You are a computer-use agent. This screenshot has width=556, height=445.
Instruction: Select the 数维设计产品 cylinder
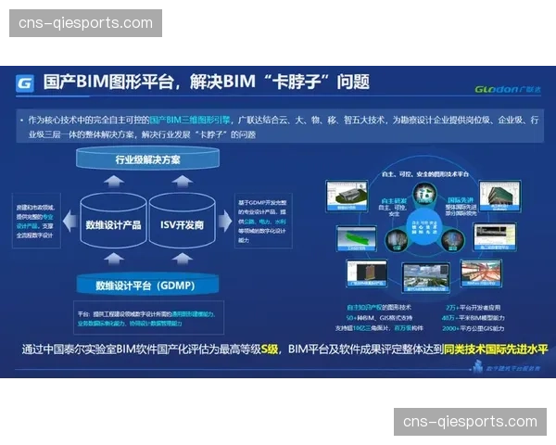113,221
